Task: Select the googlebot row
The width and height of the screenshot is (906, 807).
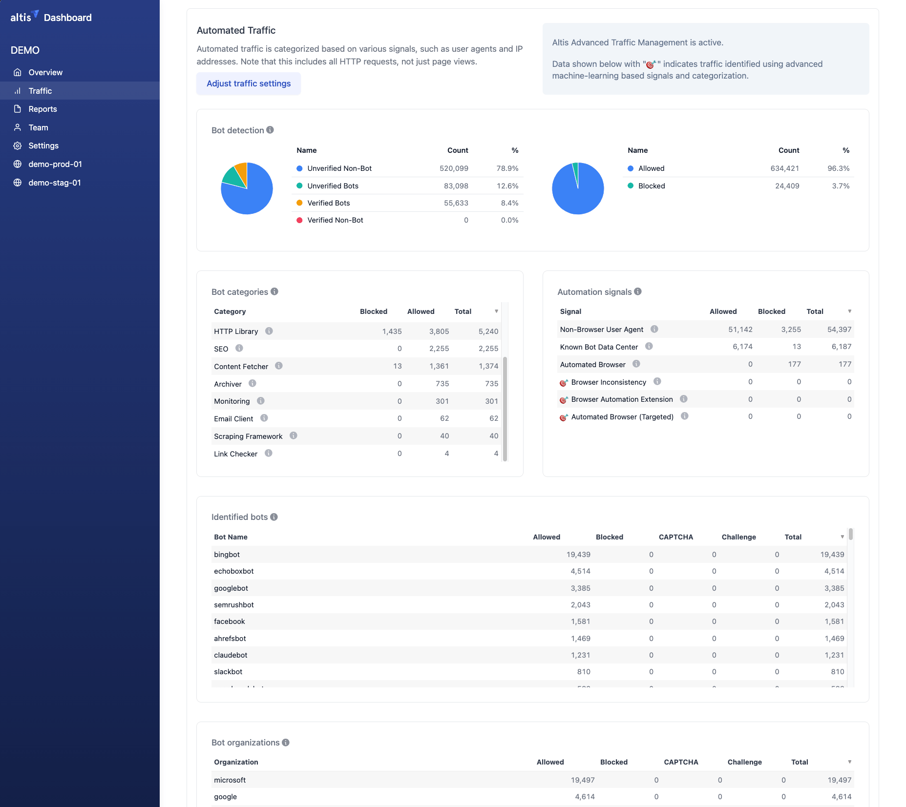Action: coord(529,588)
